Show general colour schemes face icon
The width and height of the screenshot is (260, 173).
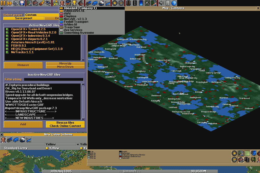point(3,140)
